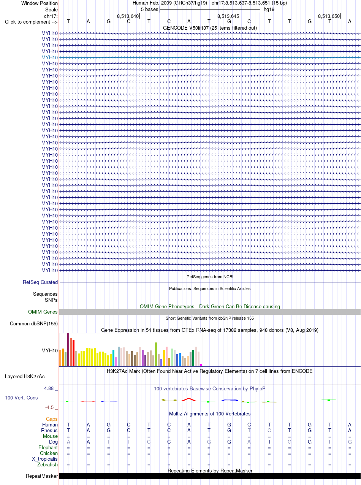Viewport: 361px width, 485px height.
Task: Click the red A PhyloP conservation logo
Action: (x=189, y=399)
